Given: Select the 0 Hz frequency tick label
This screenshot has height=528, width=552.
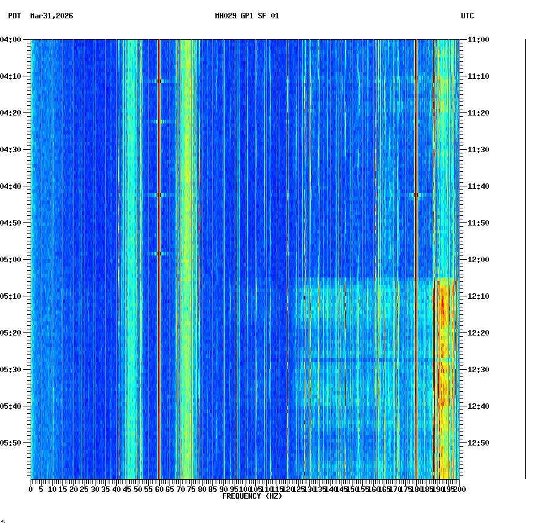Looking at the screenshot, I should point(31,490).
